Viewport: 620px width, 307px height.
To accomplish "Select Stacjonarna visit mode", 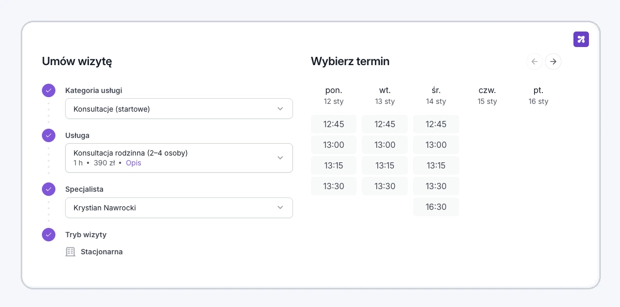I will pyautogui.click(x=101, y=252).
